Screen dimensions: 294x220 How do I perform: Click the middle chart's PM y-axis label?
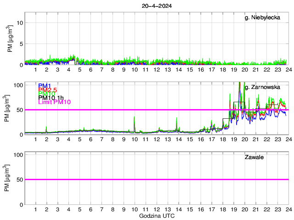tap(11, 108)
